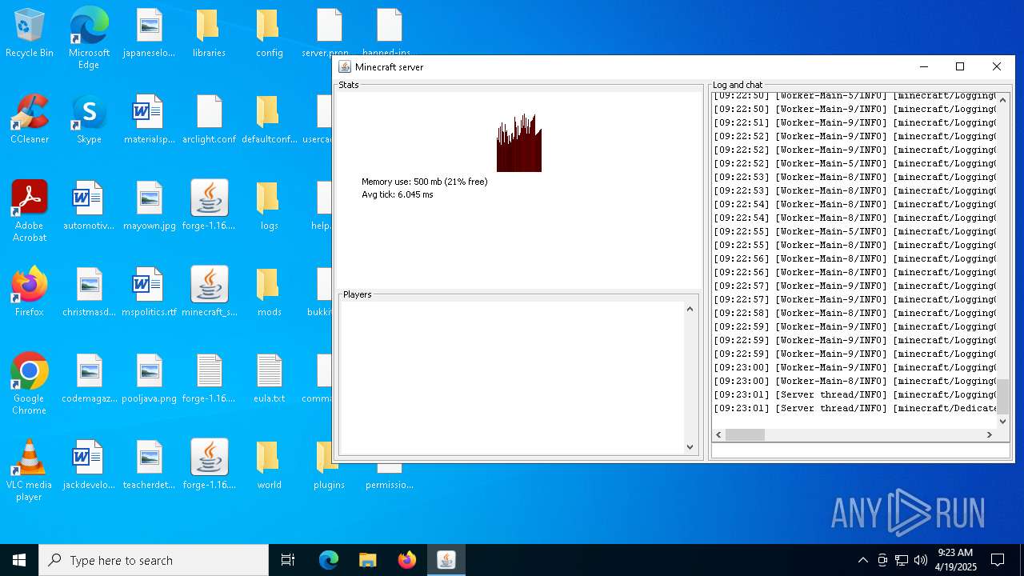Open the network icon in system tray
This screenshot has width=1024, height=576.
click(902, 560)
